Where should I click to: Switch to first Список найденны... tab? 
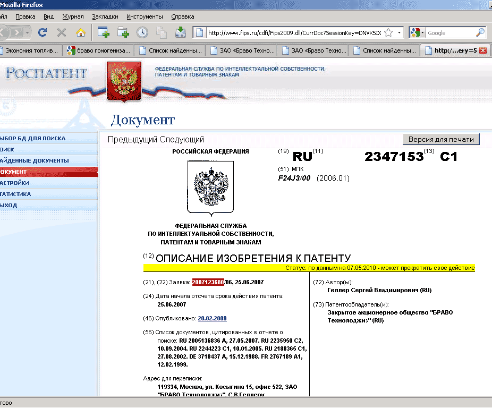click(170, 50)
